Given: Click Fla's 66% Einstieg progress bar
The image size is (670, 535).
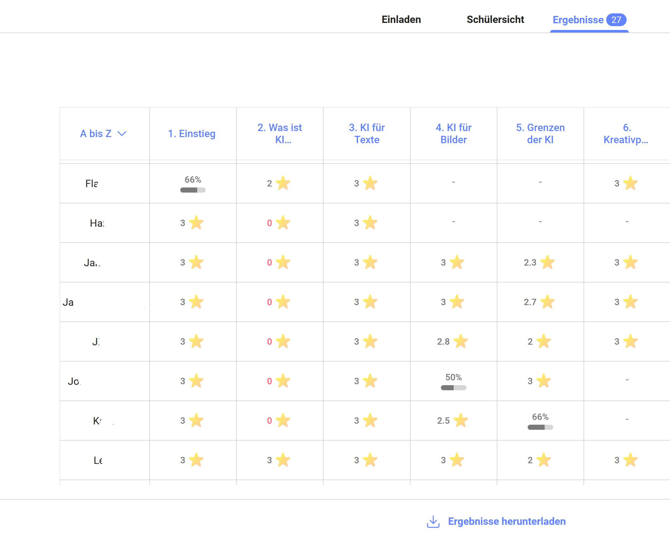Looking at the screenshot, I should [x=193, y=190].
